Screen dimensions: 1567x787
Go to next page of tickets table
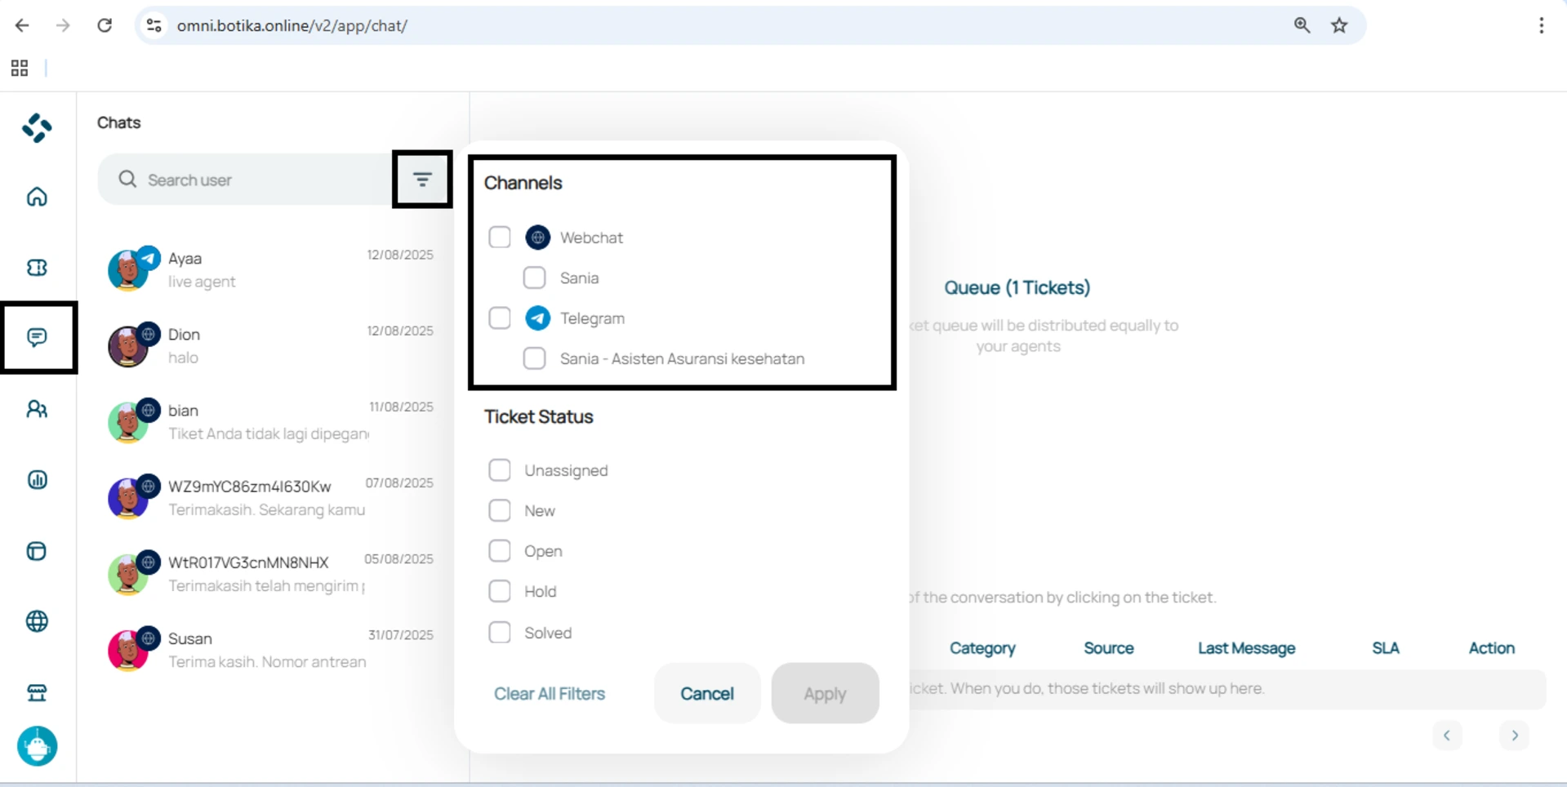tap(1515, 736)
